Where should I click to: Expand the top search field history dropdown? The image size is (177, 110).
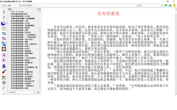click(x=162, y=5)
